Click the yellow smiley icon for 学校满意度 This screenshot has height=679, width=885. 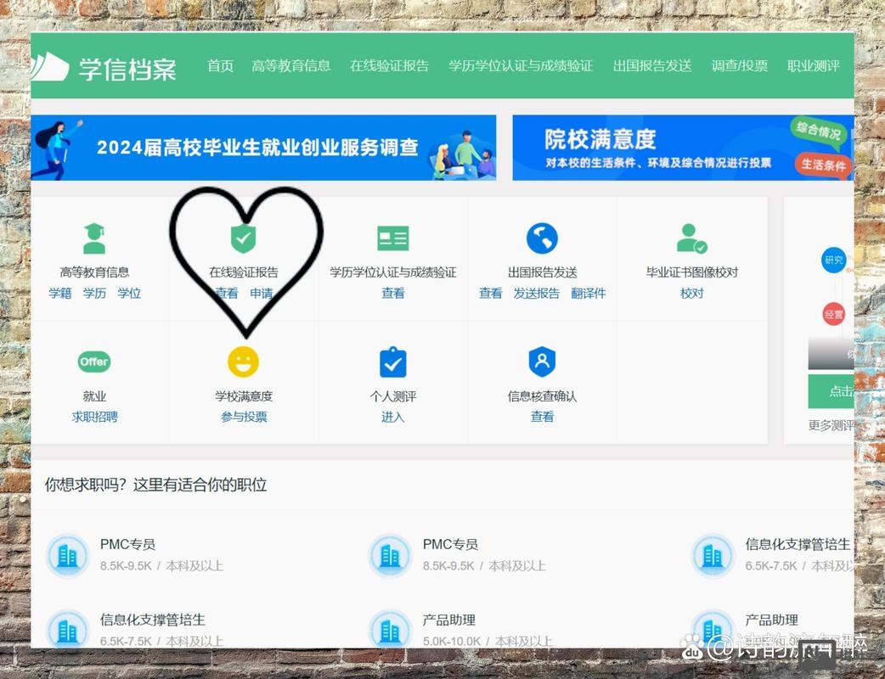click(244, 362)
